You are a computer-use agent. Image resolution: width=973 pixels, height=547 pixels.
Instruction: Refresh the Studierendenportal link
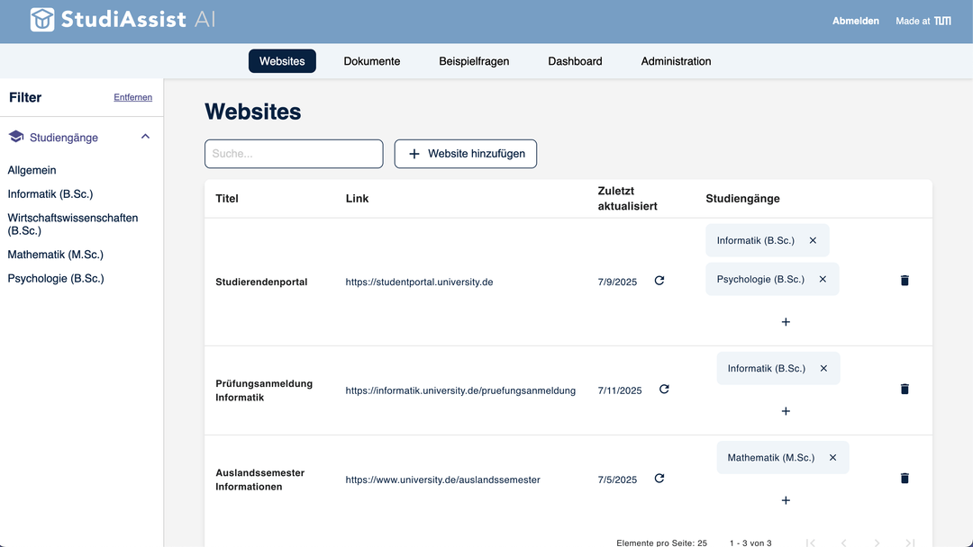tap(659, 280)
